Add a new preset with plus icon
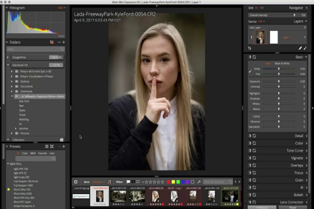 tap(64, 146)
